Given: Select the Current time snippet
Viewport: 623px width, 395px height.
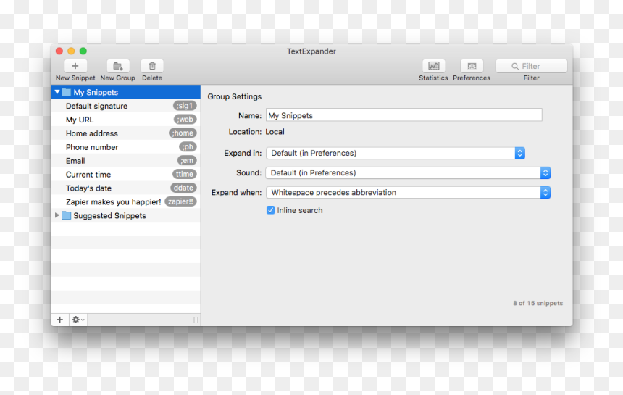Looking at the screenshot, I should 125,175.
